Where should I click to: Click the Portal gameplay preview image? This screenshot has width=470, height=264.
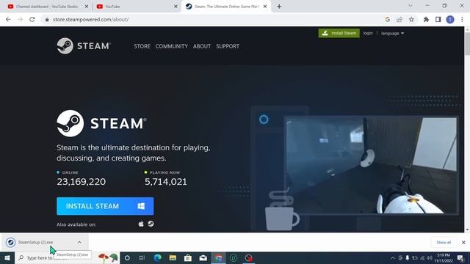[x=371, y=165]
